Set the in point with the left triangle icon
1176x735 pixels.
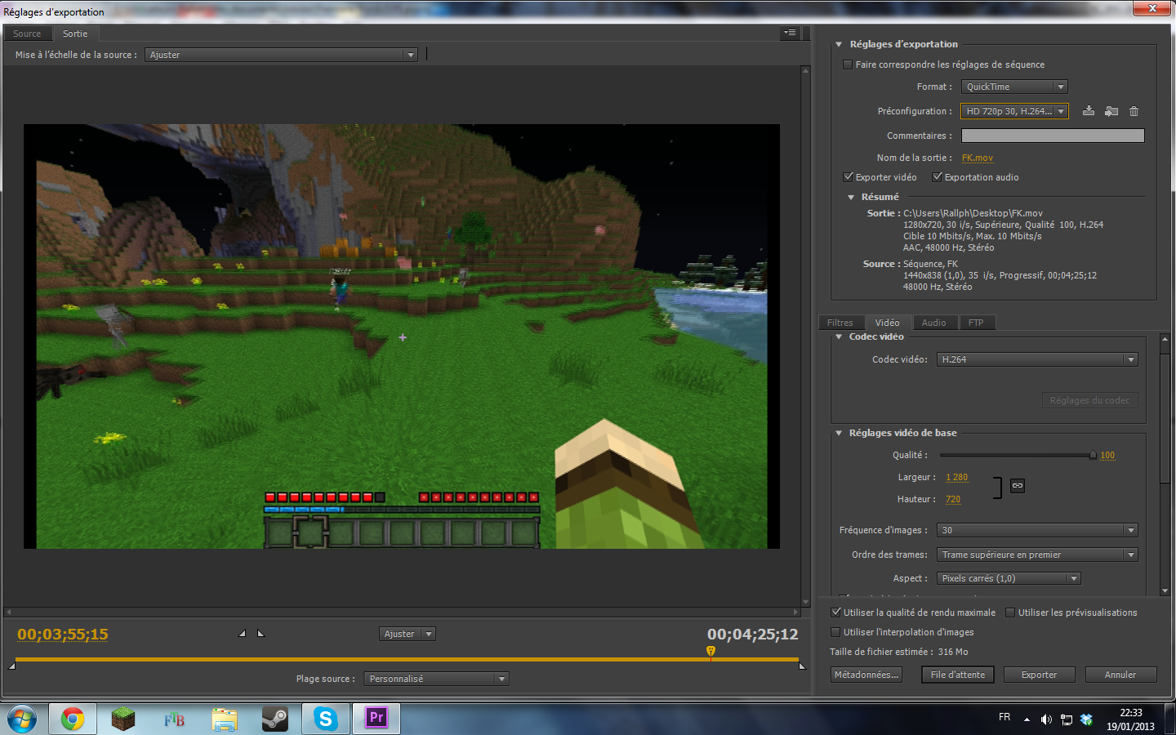(x=242, y=634)
